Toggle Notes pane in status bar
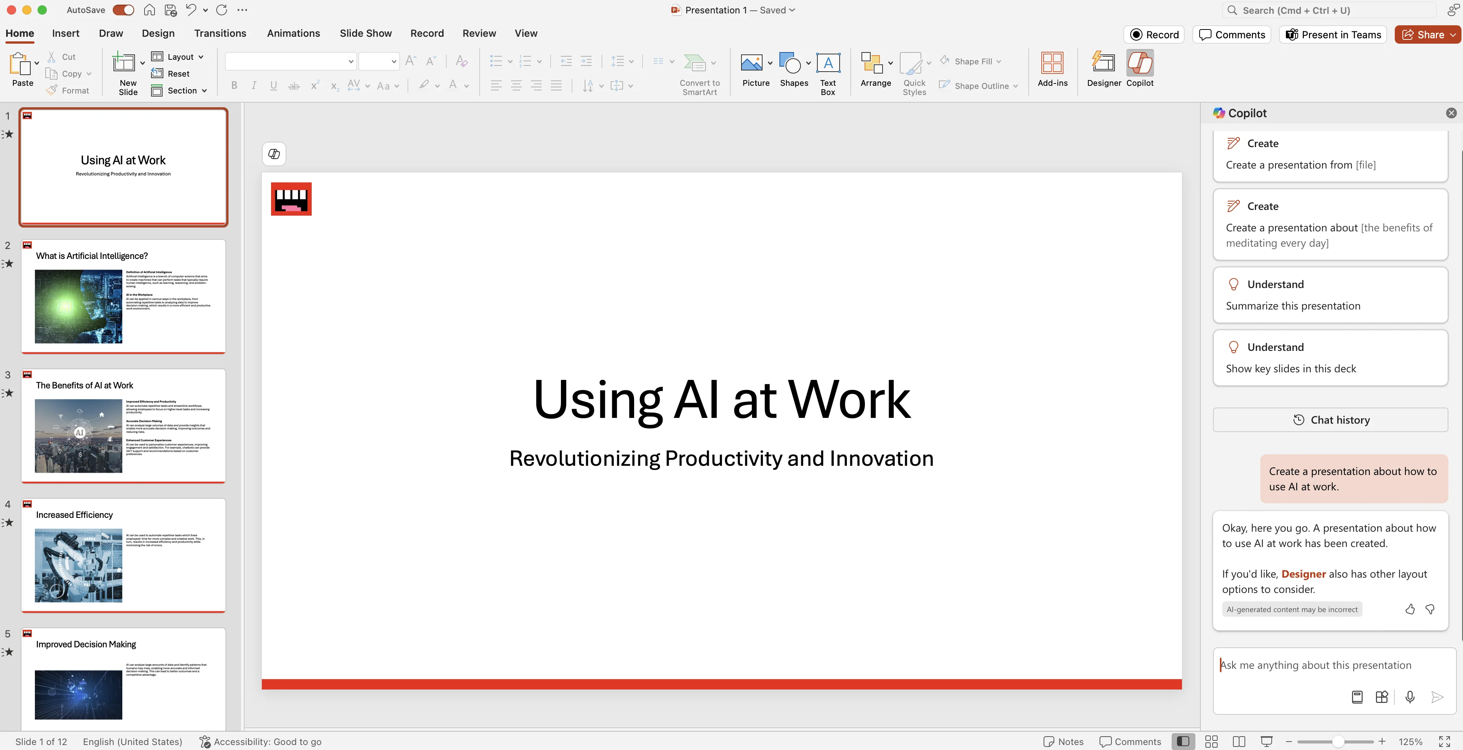Image resolution: width=1463 pixels, height=750 pixels. (1063, 742)
